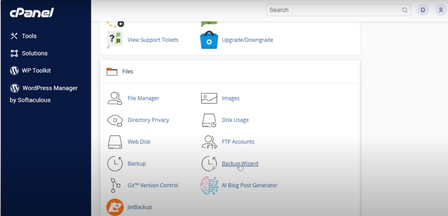This screenshot has height=216, width=448.
Task: Open the JetBackup link
Action: coord(140,207)
